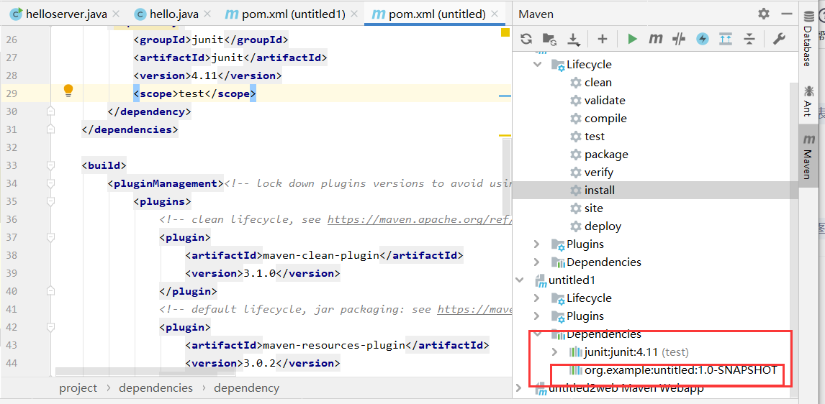Expand the first Dependencies node
The height and width of the screenshot is (404, 825).
(536, 262)
